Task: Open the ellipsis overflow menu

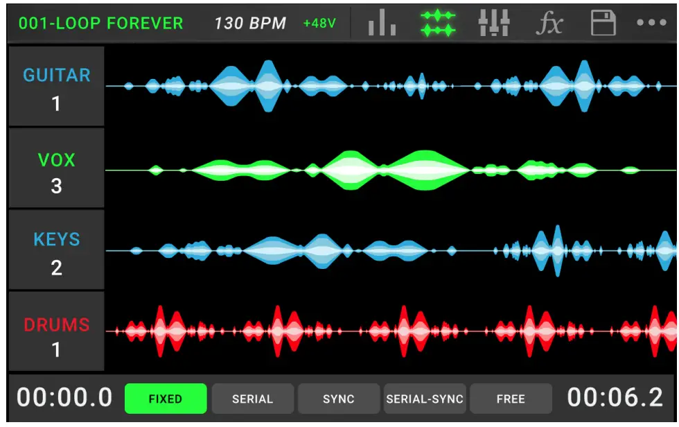Action: [x=651, y=21]
